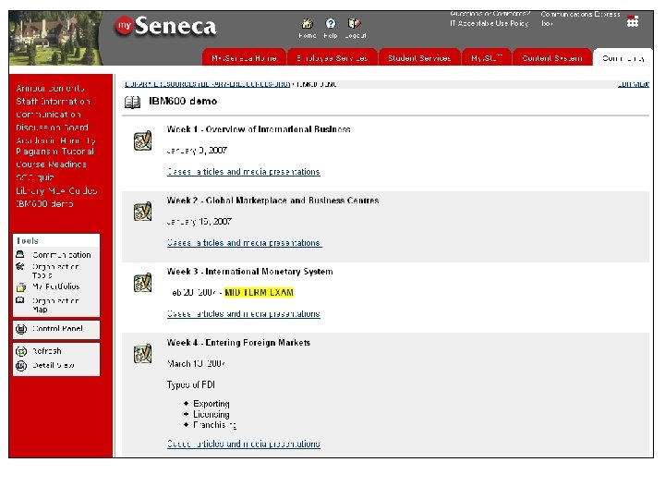
Task: Click the Organization Map icon
Action: tap(20, 300)
